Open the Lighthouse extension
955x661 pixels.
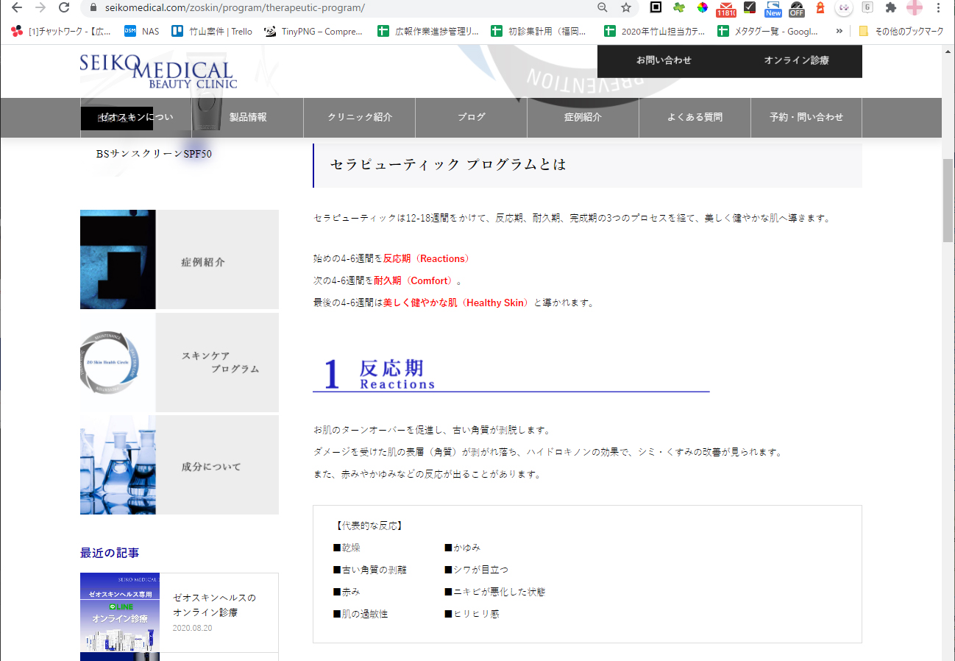coord(820,7)
